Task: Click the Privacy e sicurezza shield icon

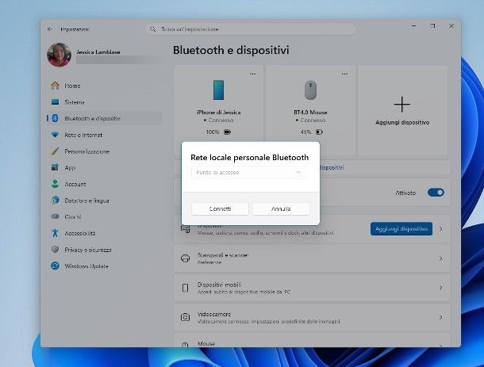Action: pyautogui.click(x=56, y=249)
